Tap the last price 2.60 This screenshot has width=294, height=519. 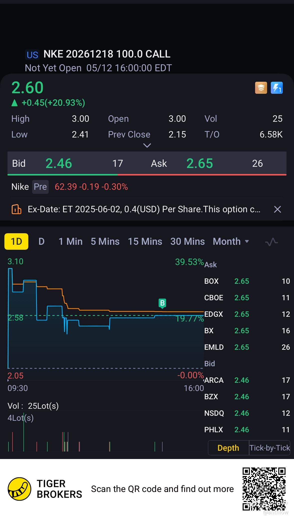pyautogui.click(x=27, y=88)
